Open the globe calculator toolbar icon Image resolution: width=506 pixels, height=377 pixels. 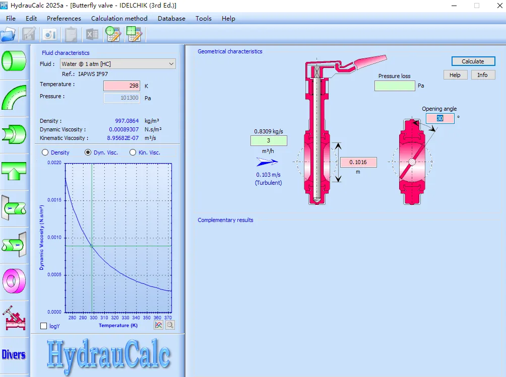pos(113,34)
